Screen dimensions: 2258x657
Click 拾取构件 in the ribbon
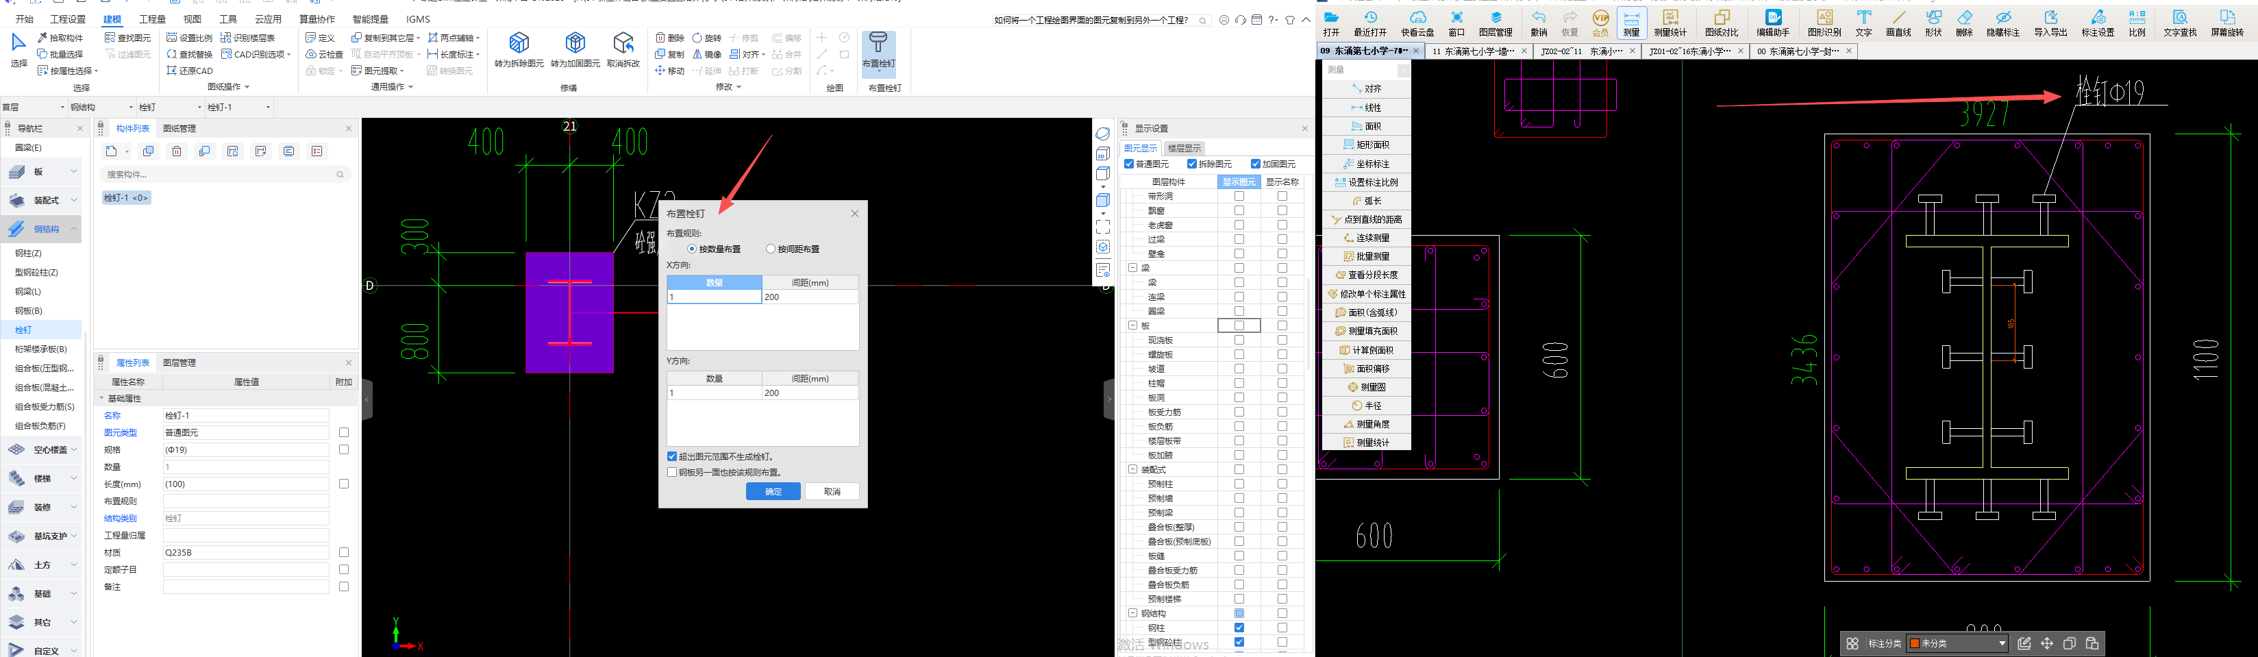[60, 38]
